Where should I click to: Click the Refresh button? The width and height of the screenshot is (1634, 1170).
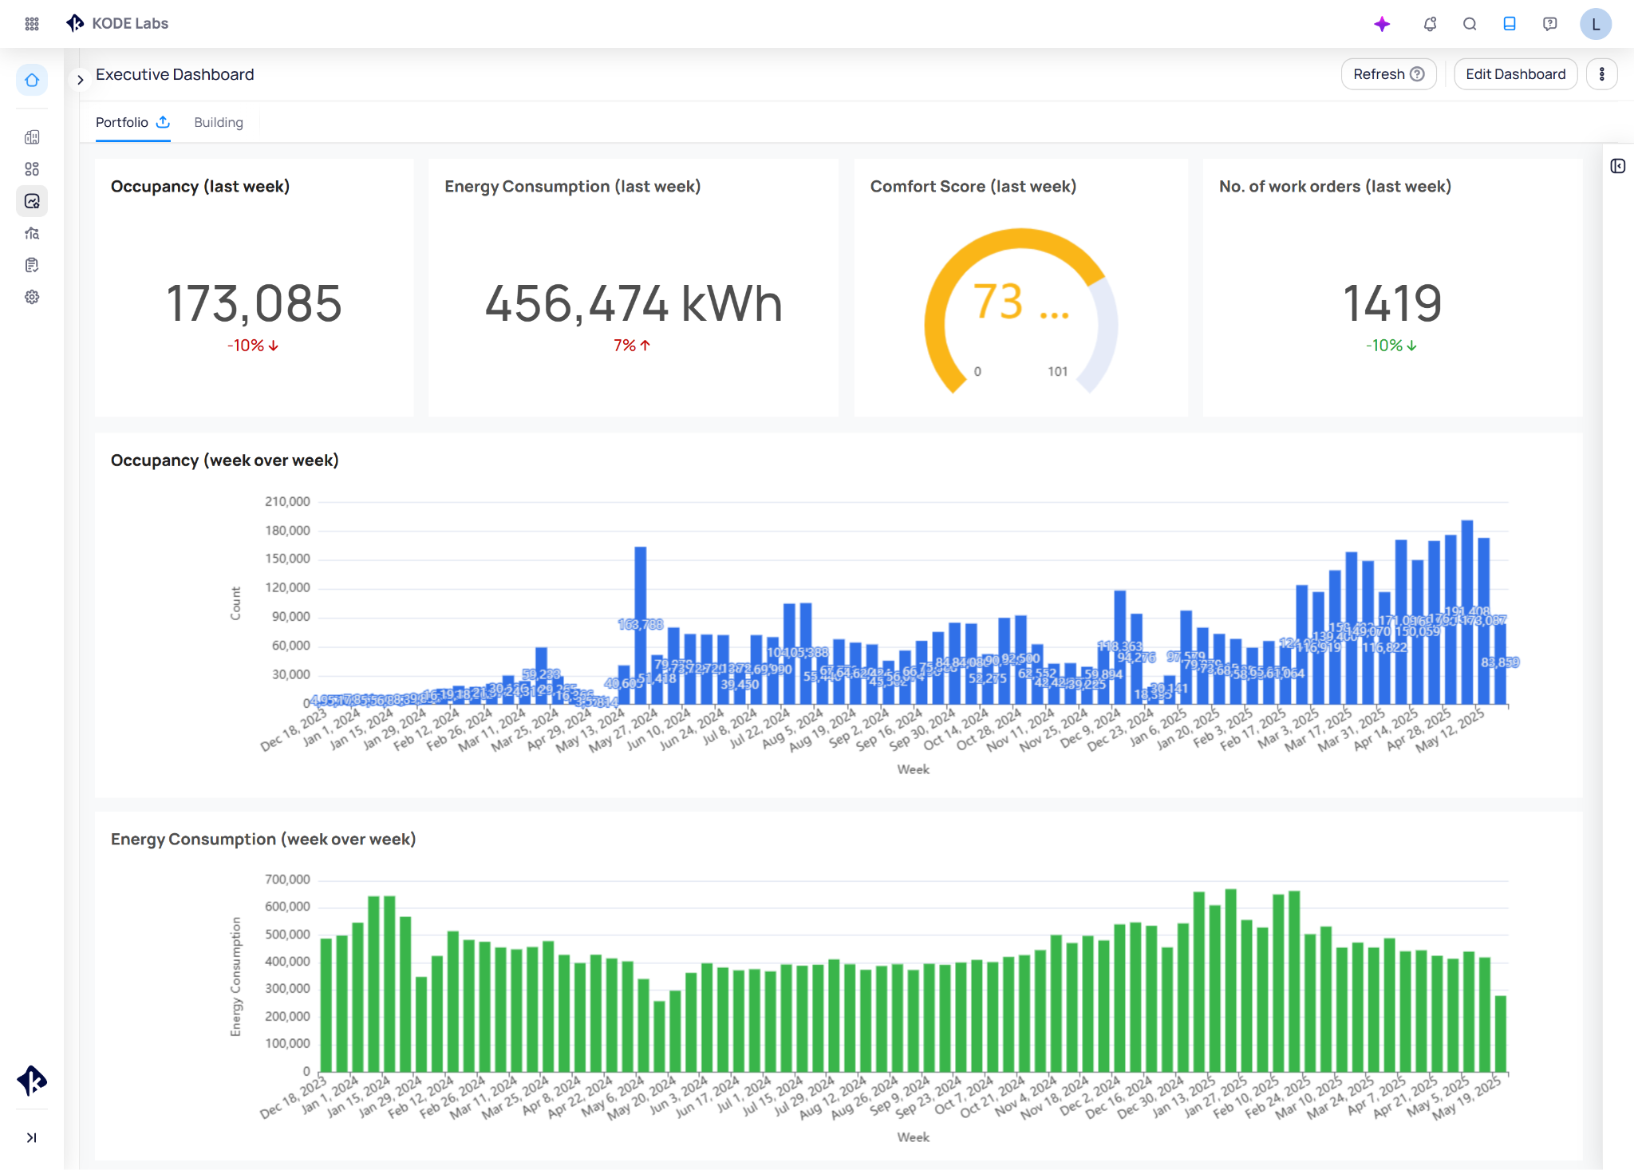click(x=1388, y=73)
